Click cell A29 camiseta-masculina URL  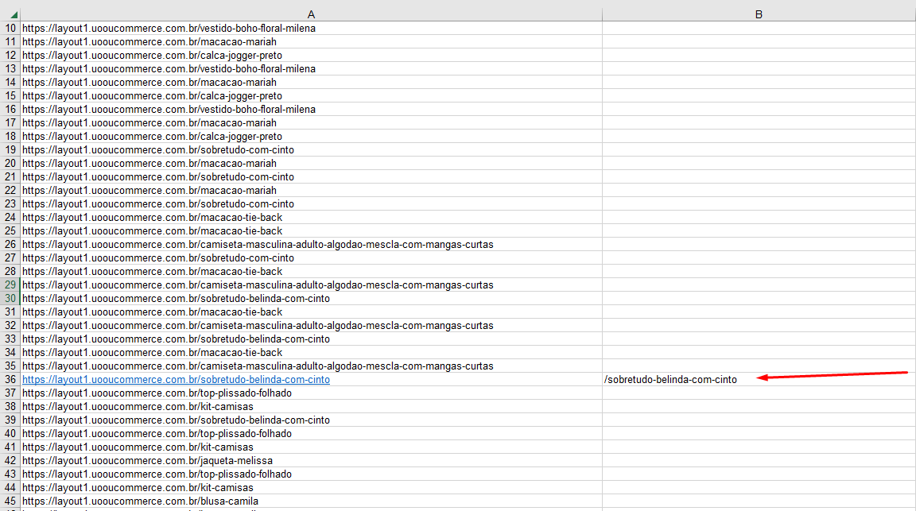coord(311,285)
